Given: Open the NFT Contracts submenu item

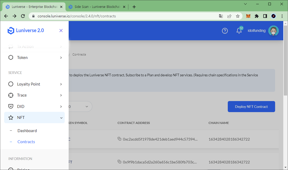Looking at the screenshot, I should tap(26, 142).
